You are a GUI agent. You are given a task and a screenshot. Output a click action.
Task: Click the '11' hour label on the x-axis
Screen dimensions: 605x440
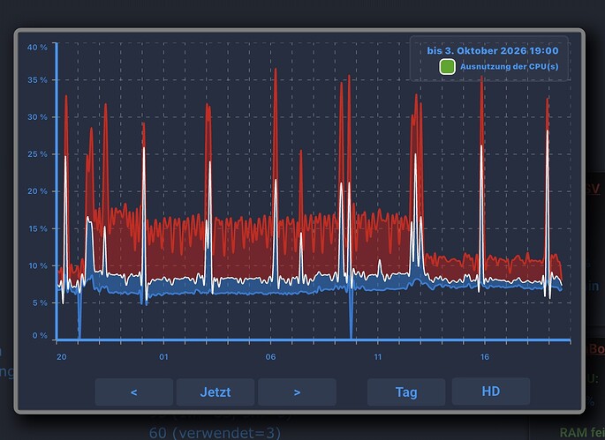point(377,357)
